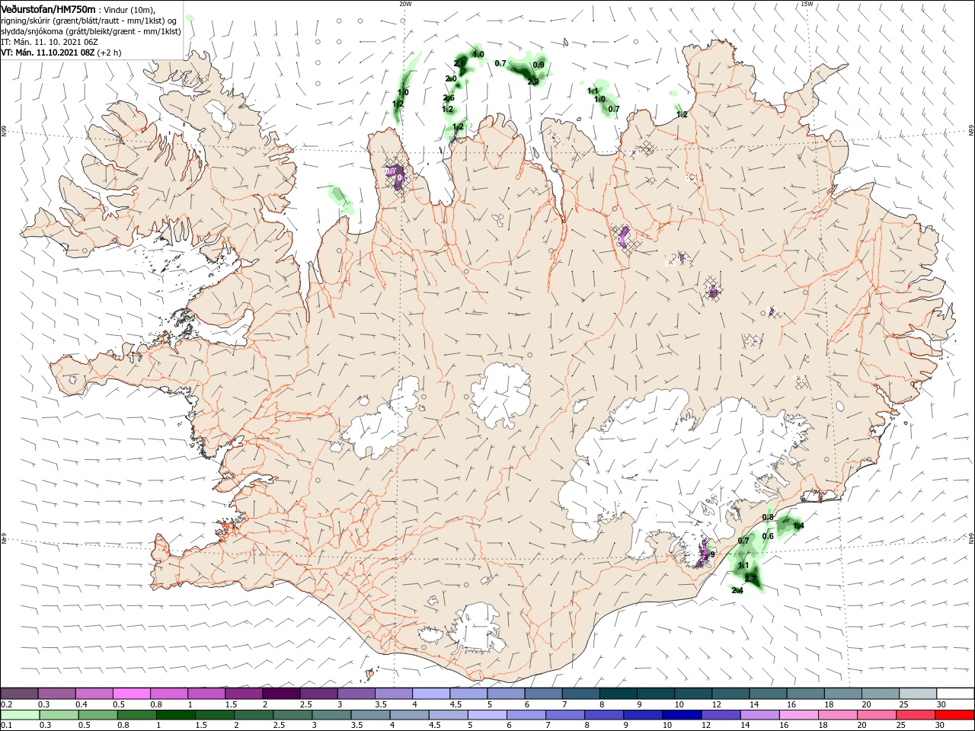The height and width of the screenshot is (731, 975).
Task: Select the rain legend swatch starting at 7
Action: pyautogui.click(x=565, y=715)
